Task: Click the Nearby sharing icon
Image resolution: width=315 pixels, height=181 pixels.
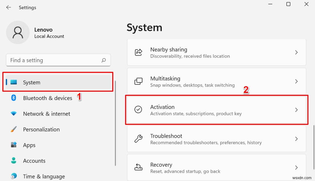Action: click(x=138, y=52)
